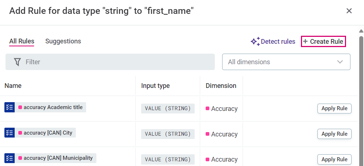
Task: Click the sparkle icon for Detect rules
Action: [x=255, y=42]
